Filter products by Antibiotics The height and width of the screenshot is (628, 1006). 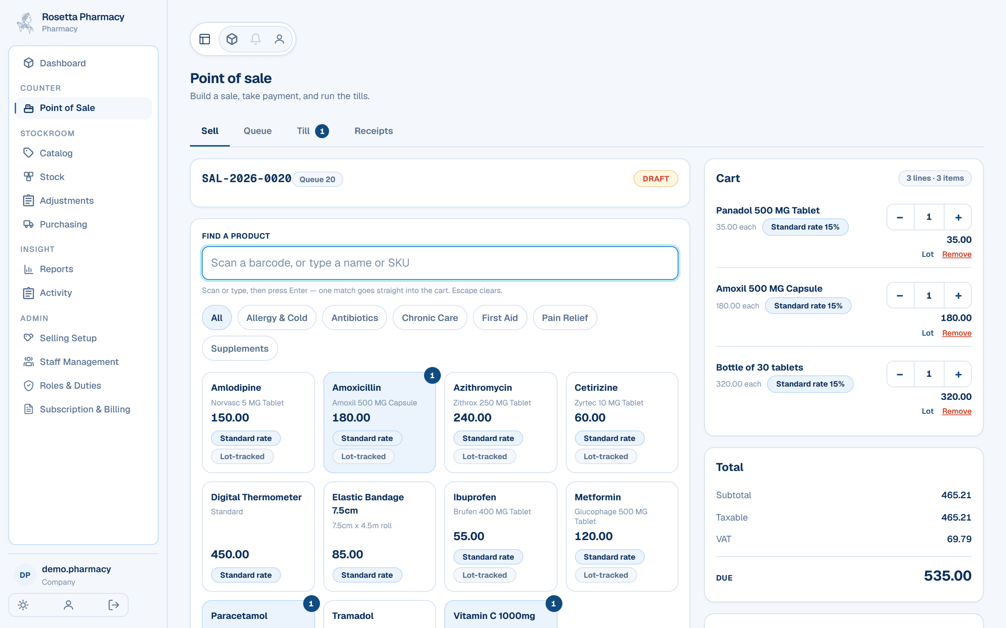[355, 318]
